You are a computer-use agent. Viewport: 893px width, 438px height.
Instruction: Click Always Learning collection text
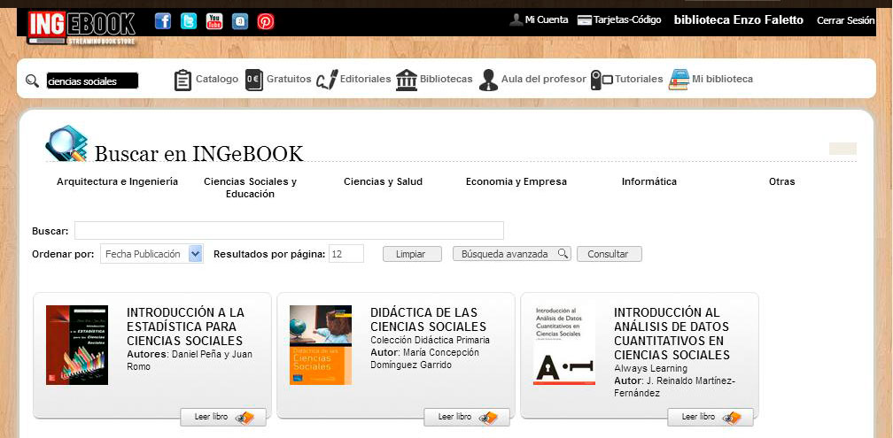pos(650,368)
